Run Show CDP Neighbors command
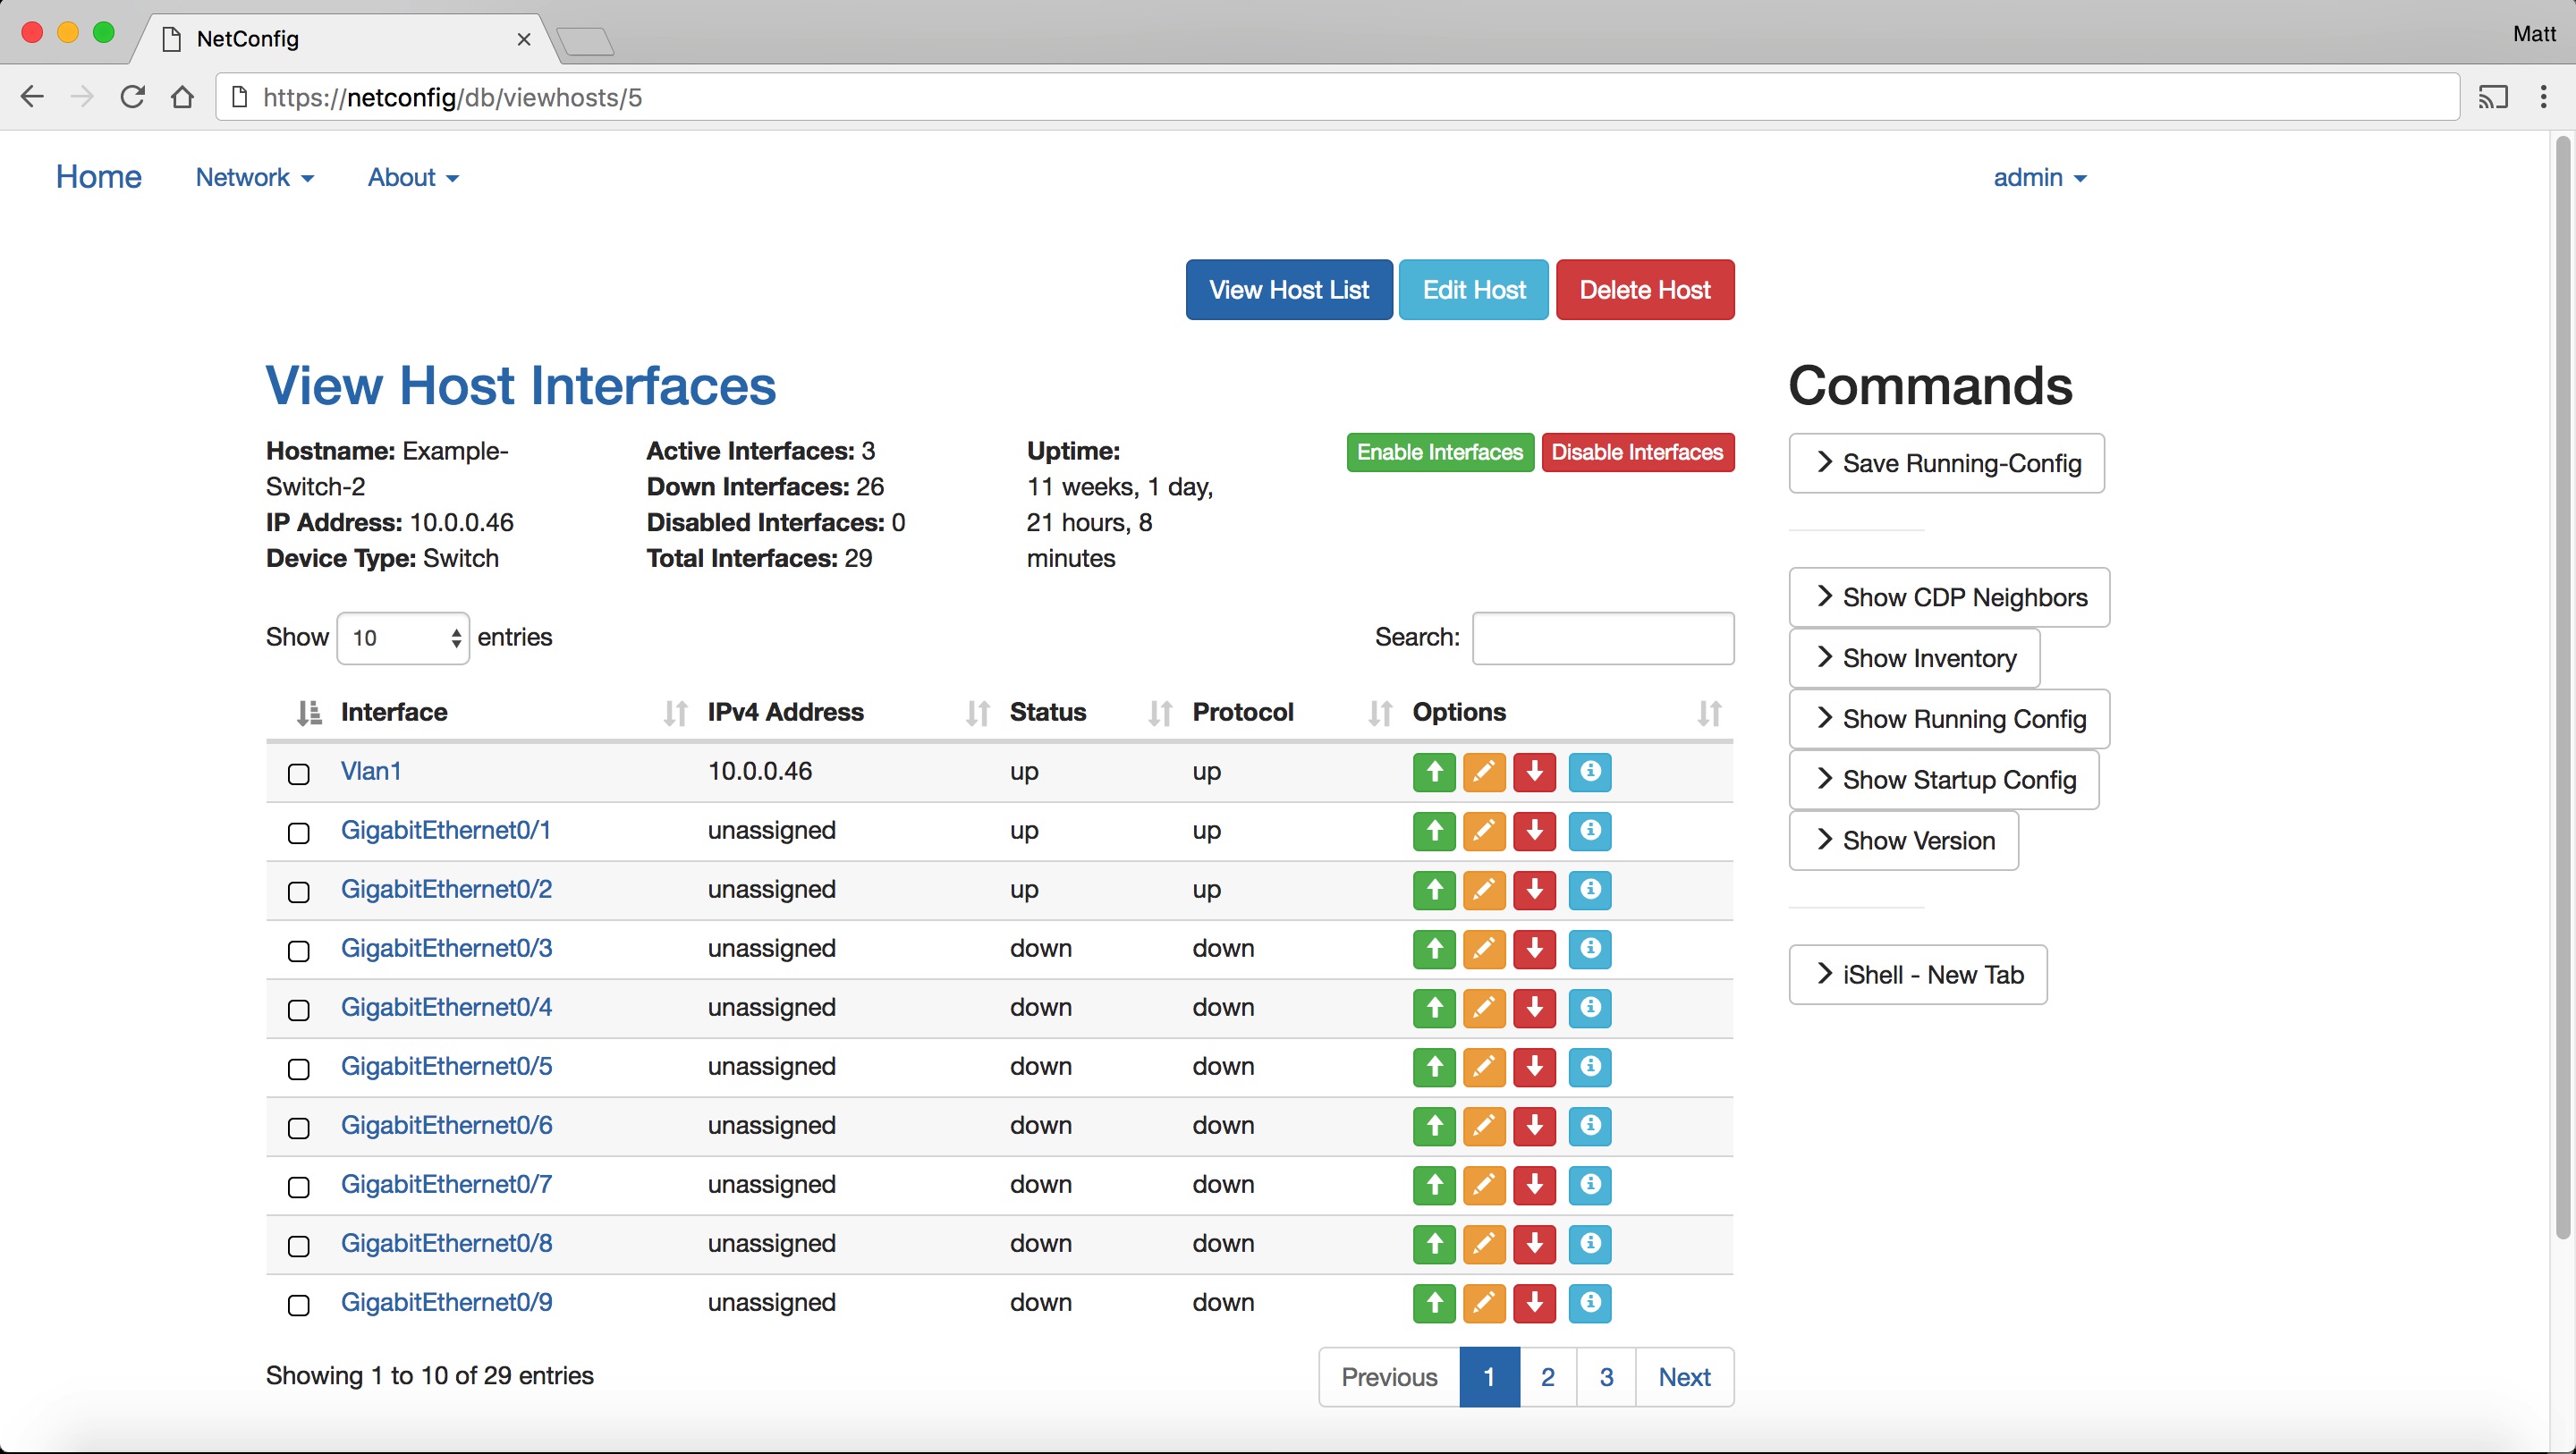 [1949, 597]
